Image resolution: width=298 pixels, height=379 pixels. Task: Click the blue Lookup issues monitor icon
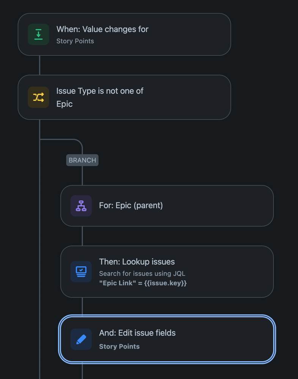81,272
